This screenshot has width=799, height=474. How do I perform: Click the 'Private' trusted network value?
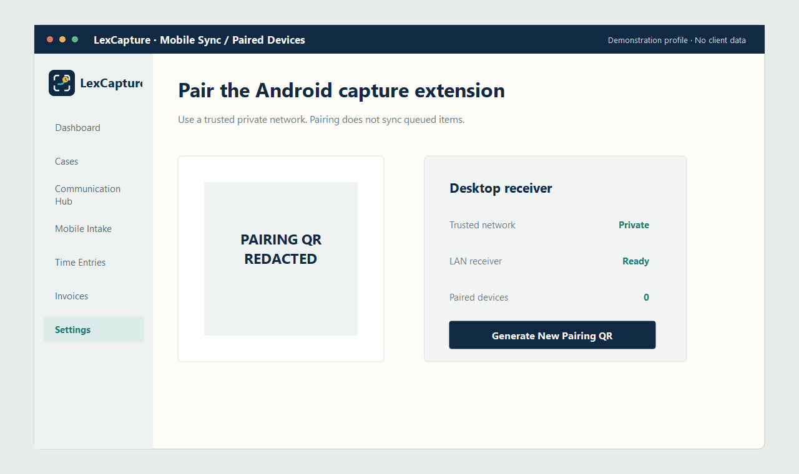click(634, 225)
